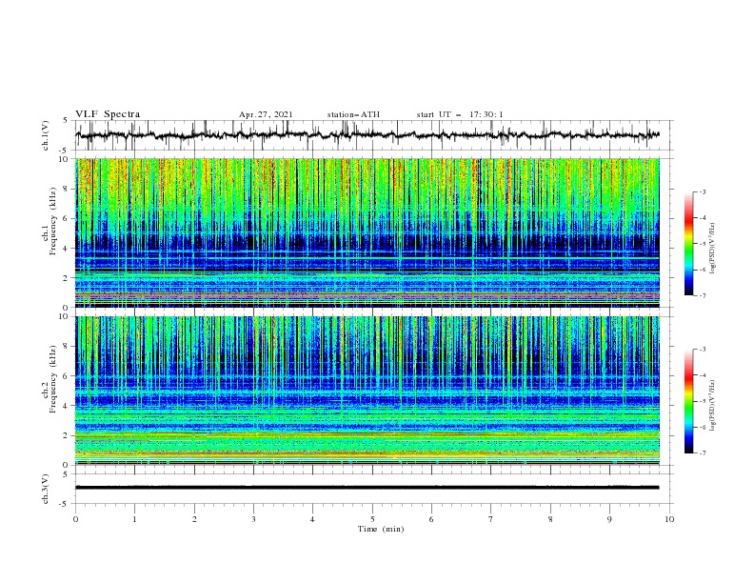Click inside the ch.1 spectrogram panel
Screen dimensions: 754x583
coord(367,232)
